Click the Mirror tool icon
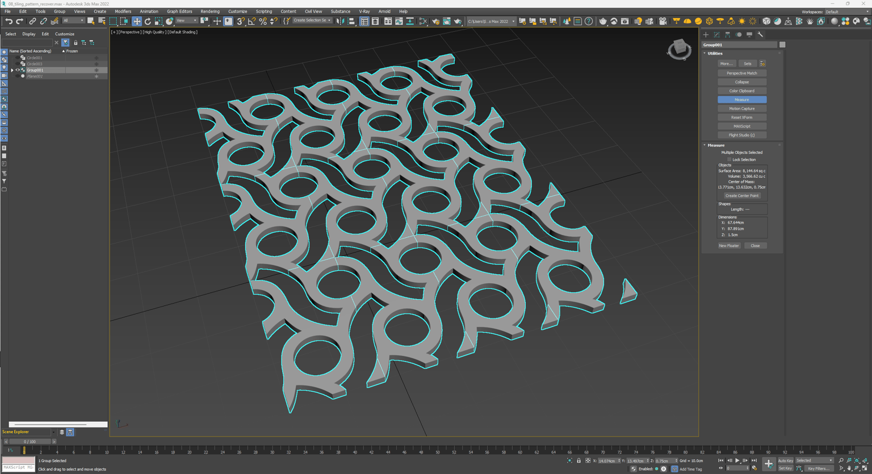Viewport: 872px width, 474px height. pos(340,21)
